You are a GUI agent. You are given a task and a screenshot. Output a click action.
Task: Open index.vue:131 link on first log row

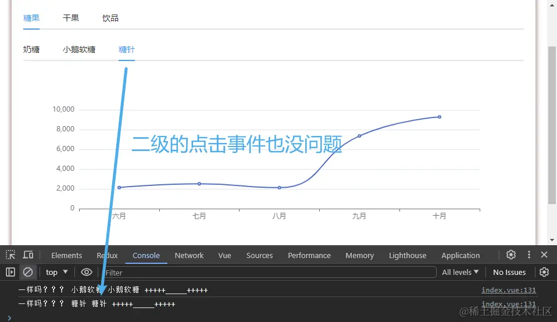pyautogui.click(x=508, y=289)
